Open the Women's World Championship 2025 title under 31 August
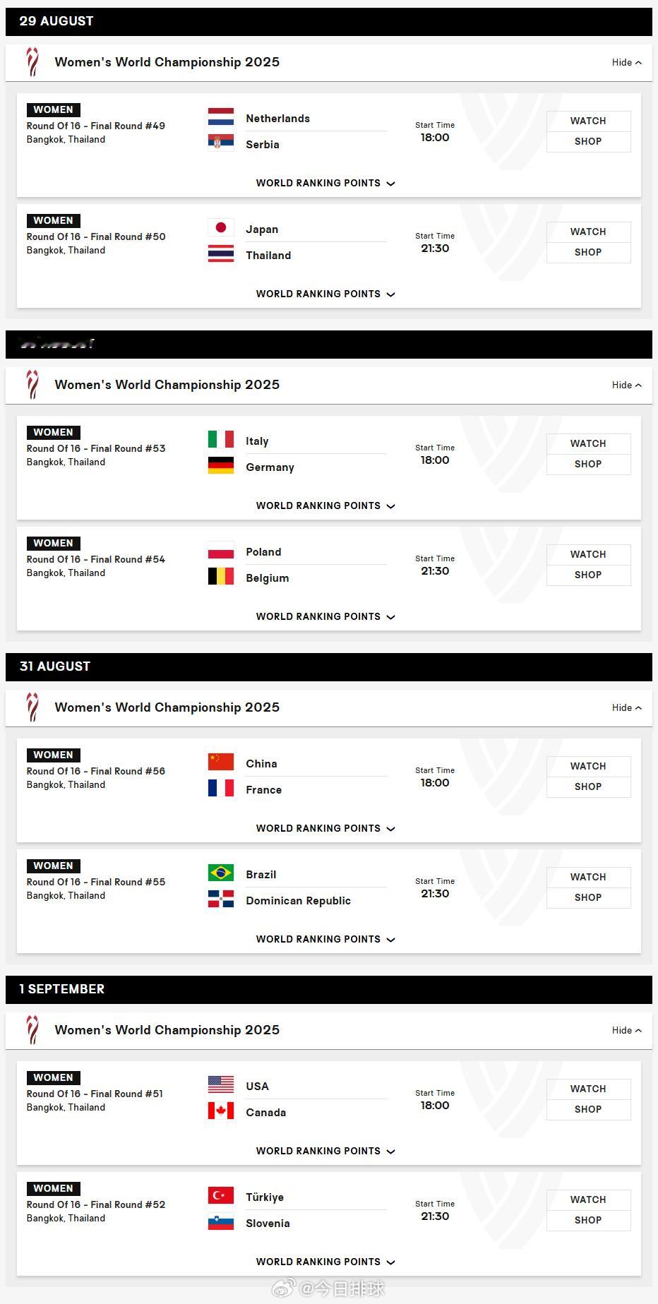Screen dimensions: 658x1304 167,707
